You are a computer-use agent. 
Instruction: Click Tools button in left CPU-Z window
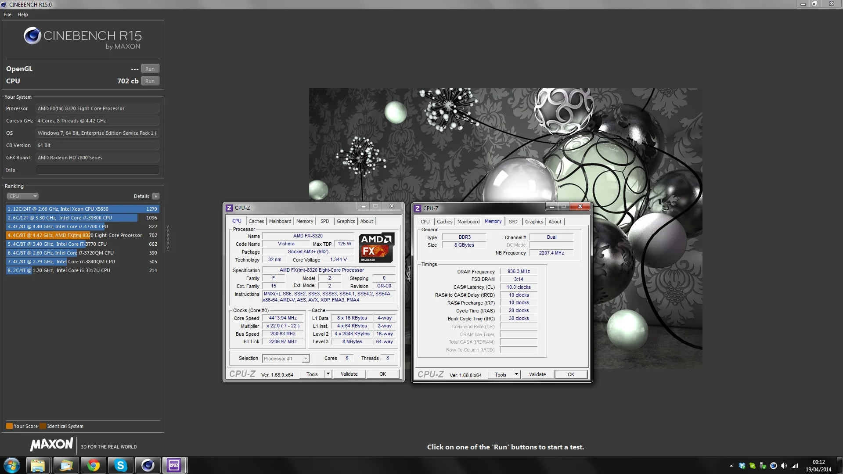click(312, 374)
